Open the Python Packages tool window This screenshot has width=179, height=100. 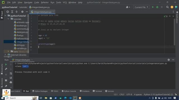click(x=40, y=91)
